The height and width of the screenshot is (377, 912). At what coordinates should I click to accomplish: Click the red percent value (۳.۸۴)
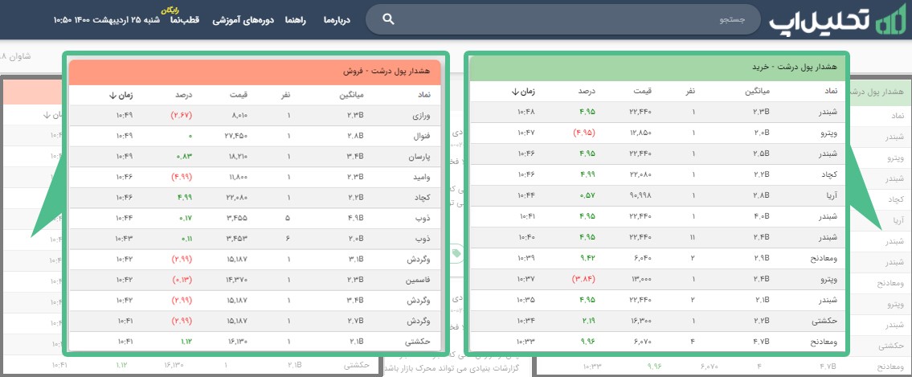click(584, 279)
